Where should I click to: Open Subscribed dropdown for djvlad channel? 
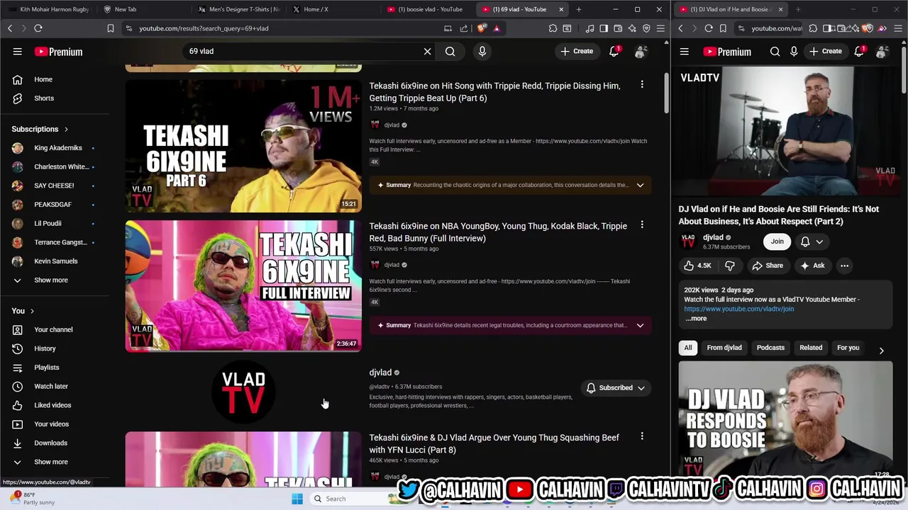[615, 387]
